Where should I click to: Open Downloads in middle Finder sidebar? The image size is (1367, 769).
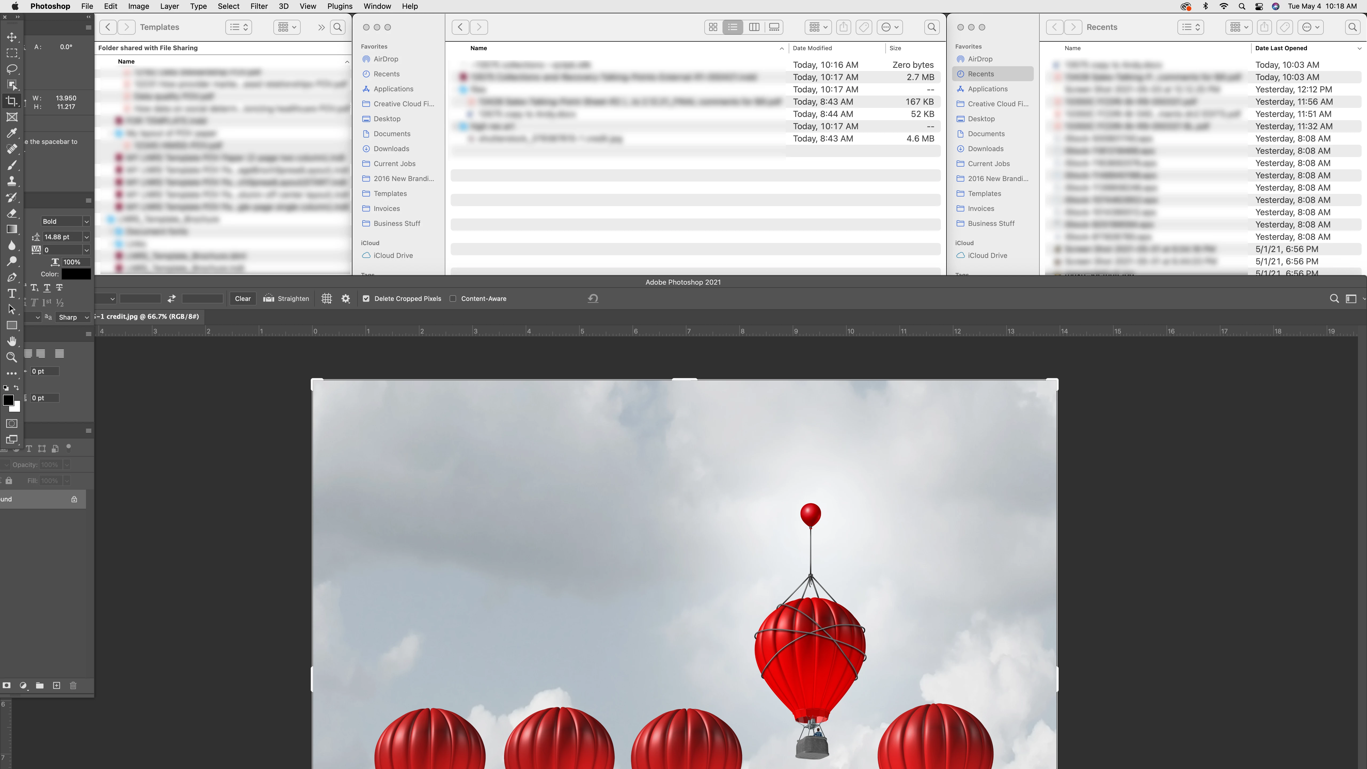click(391, 149)
